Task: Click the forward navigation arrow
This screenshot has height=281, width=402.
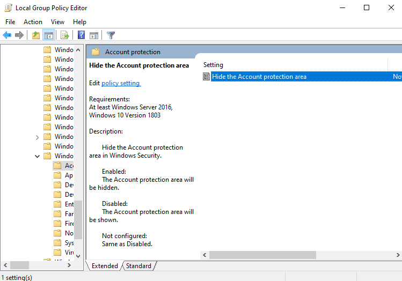Action: [x=19, y=35]
